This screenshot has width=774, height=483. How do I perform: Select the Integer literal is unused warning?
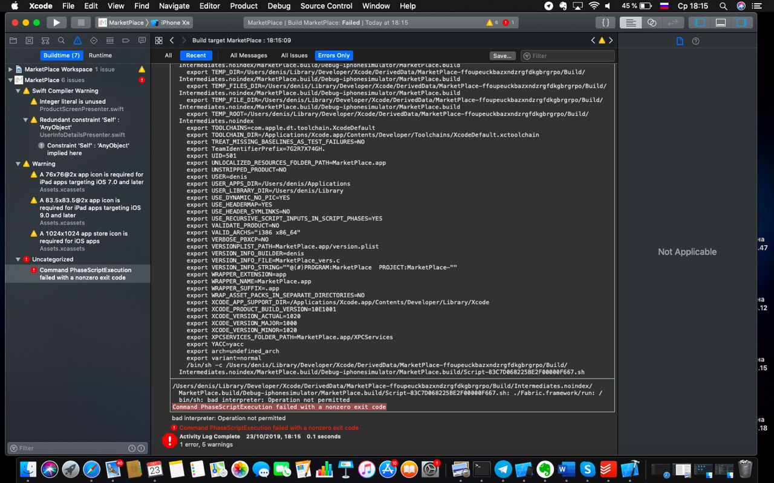tap(77, 105)
